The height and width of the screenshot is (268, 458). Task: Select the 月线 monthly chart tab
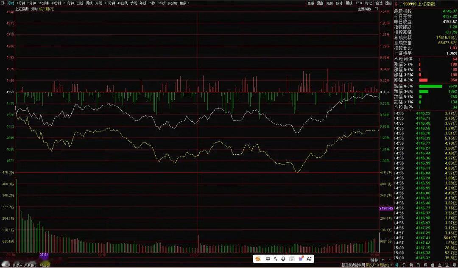pyautogui.click(x=99, y=3)
